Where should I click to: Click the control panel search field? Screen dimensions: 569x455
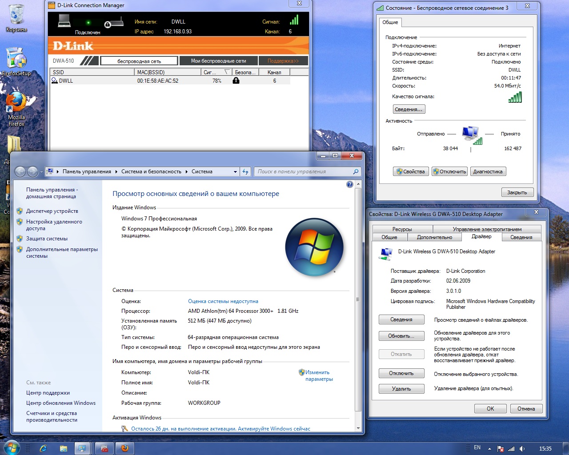click(x=305, y=172)
